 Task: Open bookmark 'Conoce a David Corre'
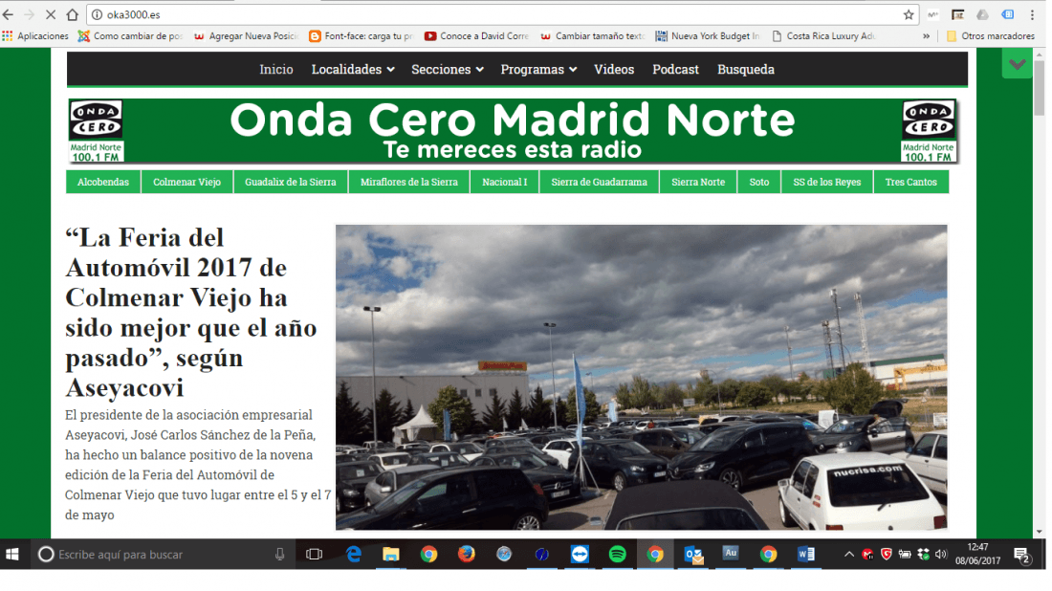477,36
